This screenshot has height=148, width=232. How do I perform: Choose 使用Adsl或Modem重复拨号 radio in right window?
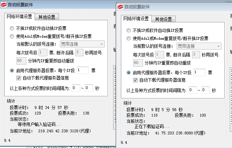(x=129, y=38)
